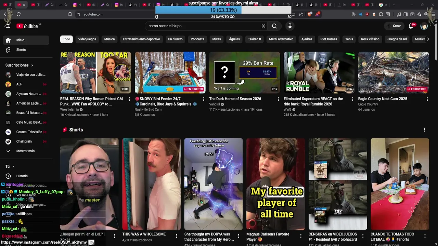
Task: Open options for the Eliminated Superstars REACT video
Action: tap(353, 99)
